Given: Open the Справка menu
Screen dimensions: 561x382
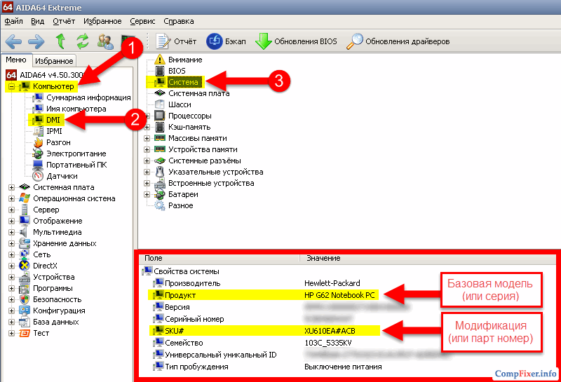Looking at the screenshot, I should [179, 21].
